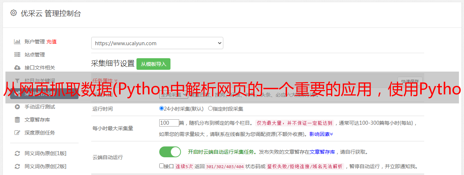Click the red 充值 link
The width and height of the screenshot is (464, 175).
[51, 42]
